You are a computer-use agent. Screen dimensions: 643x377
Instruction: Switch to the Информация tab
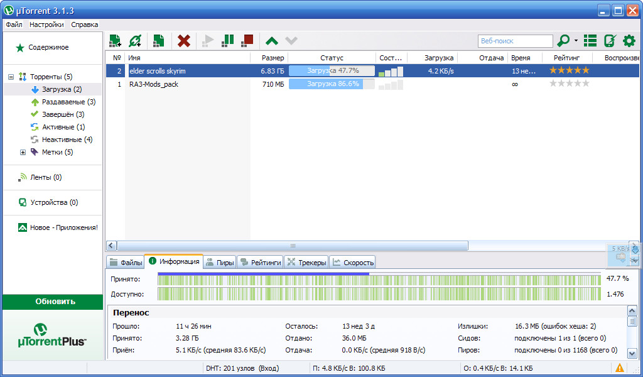tap(174, 261)
